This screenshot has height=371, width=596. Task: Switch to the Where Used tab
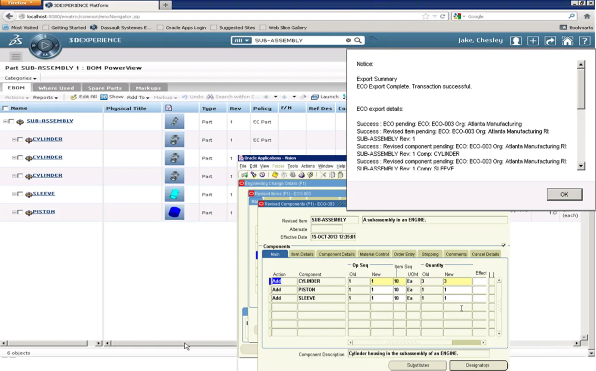(56, 88)
